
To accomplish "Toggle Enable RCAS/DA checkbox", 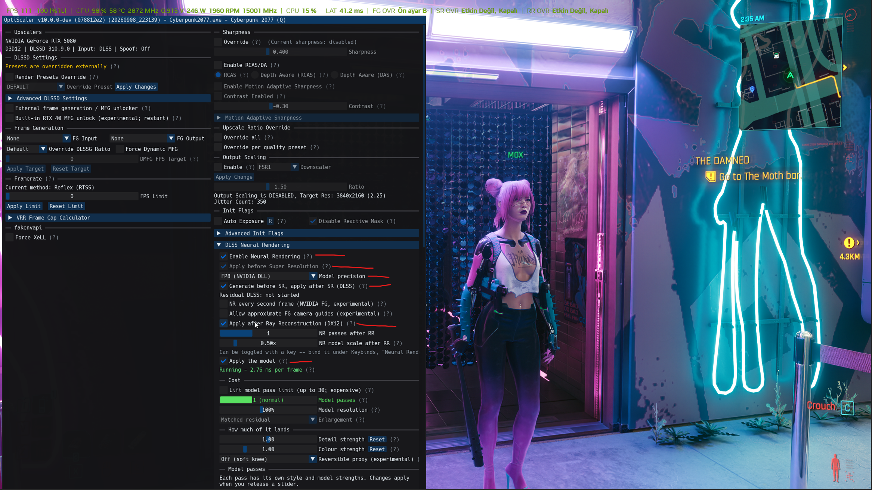I will tap(218, 65).
